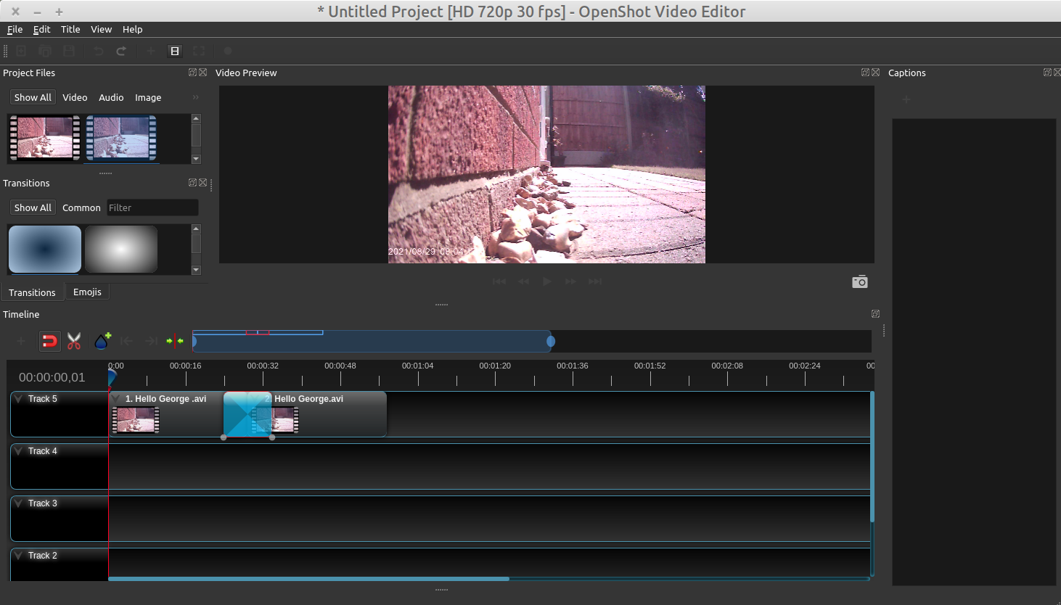The width and height of the screenshot is (1061, 605).
Task: Jump to the end of the preview
Action: pyautogui.click(x=595, y=281)
